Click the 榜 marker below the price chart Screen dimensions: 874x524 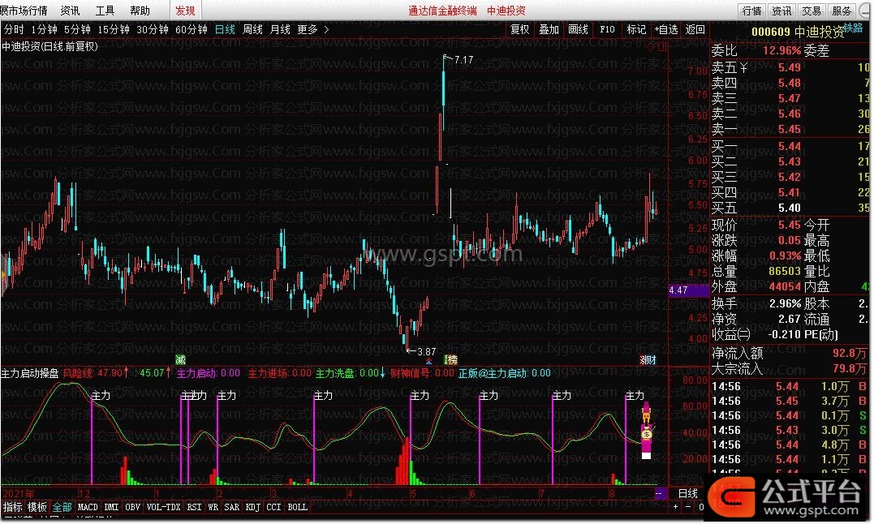point(450,359)
